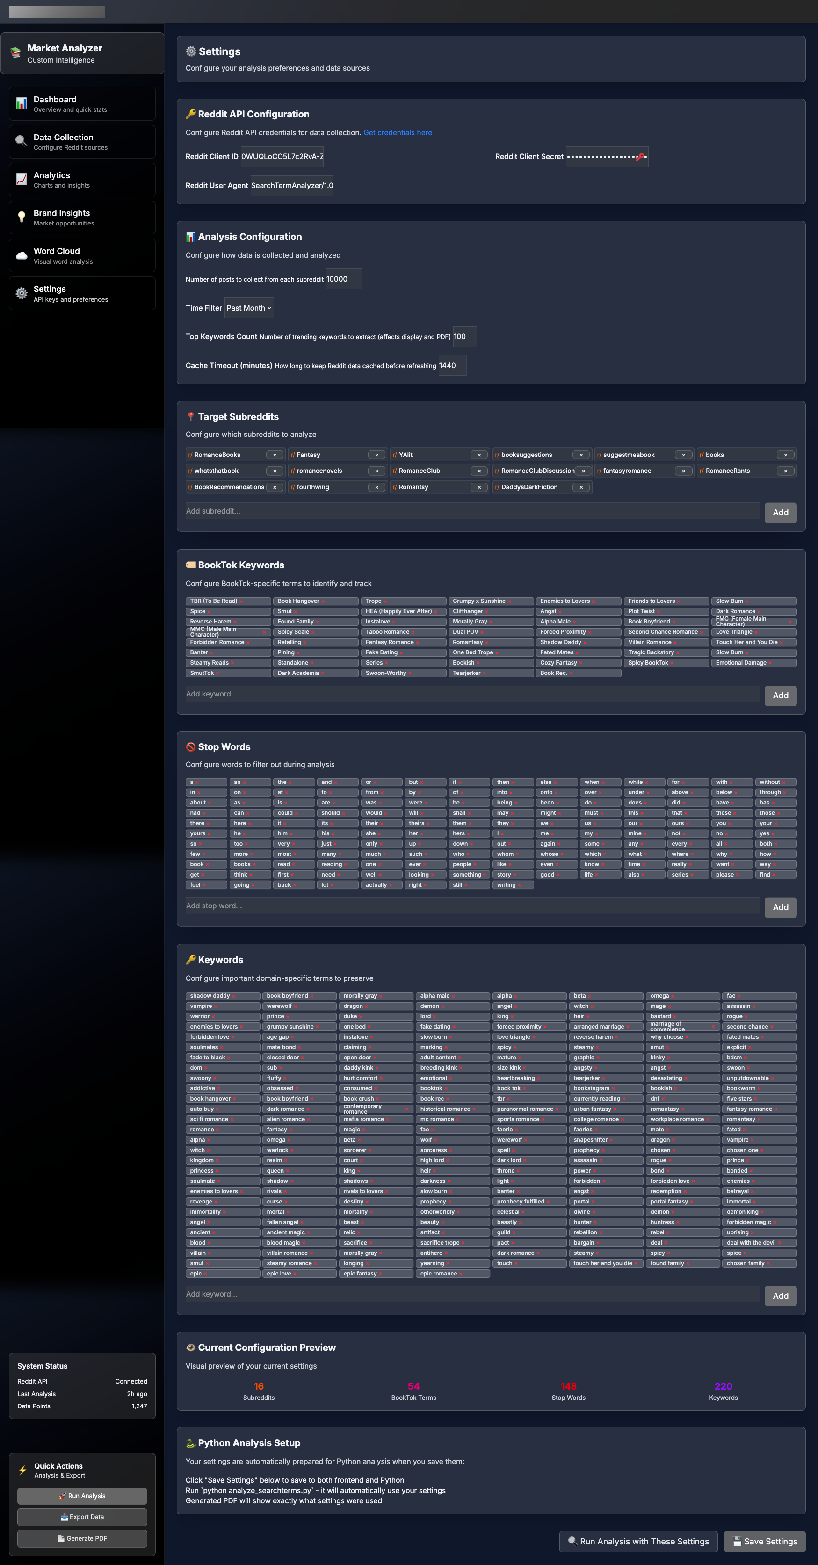Go to the Data Collection page
Screen dimensions: 818x1565
pos(82,142)
